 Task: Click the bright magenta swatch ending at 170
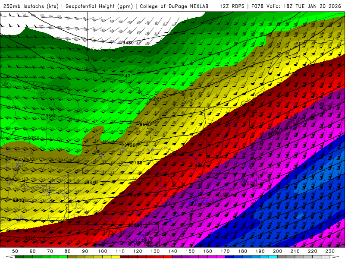point(220,257)
